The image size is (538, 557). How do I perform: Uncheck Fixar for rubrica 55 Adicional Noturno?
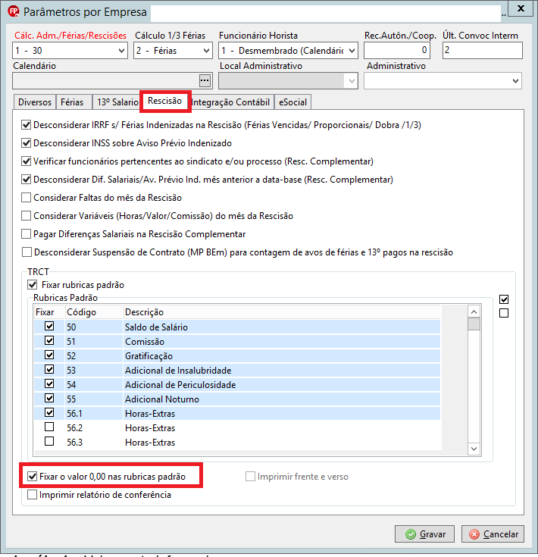point(49,398)
